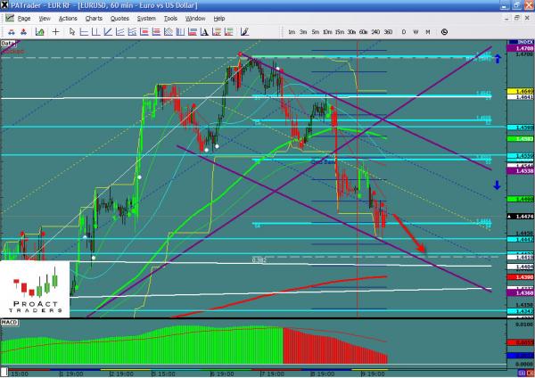
Task: Click the red downward arrow on the chart
Action: pyautogui.click(x=407, y=234)
